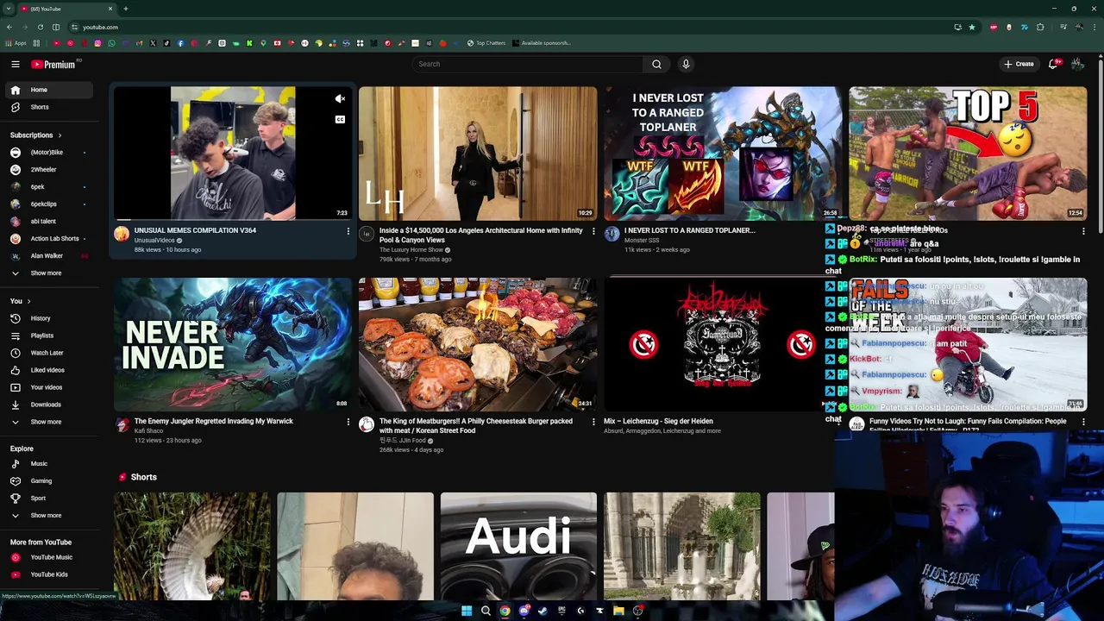Open options for Unusual Memes Compilation video
1104x621 pixels.
[348, 231]
